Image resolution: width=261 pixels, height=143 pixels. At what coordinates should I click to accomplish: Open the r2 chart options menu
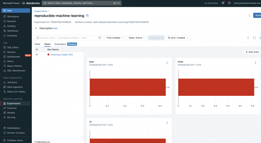point(167,123)
